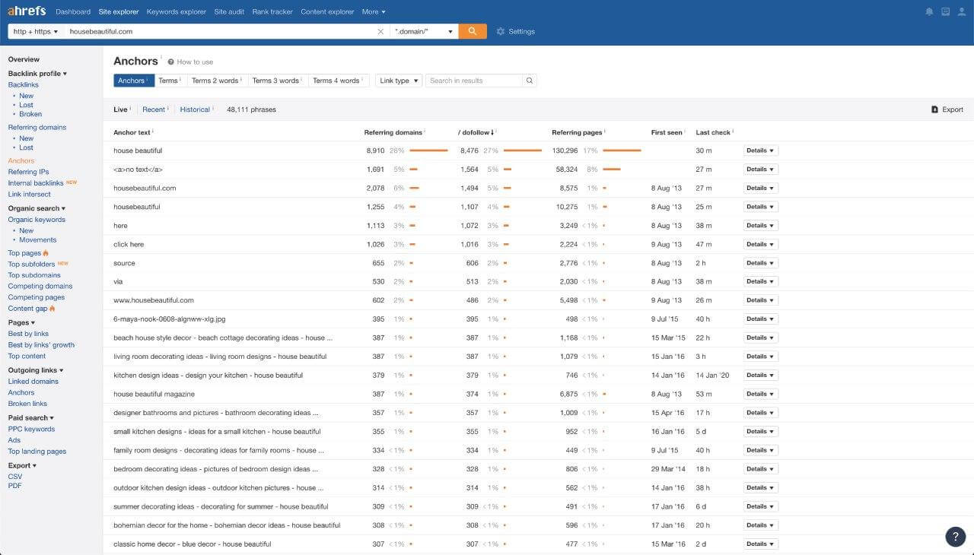Collapse the Pages sidebar section
The height and width of the screenshot is (555, 974).
21,323
